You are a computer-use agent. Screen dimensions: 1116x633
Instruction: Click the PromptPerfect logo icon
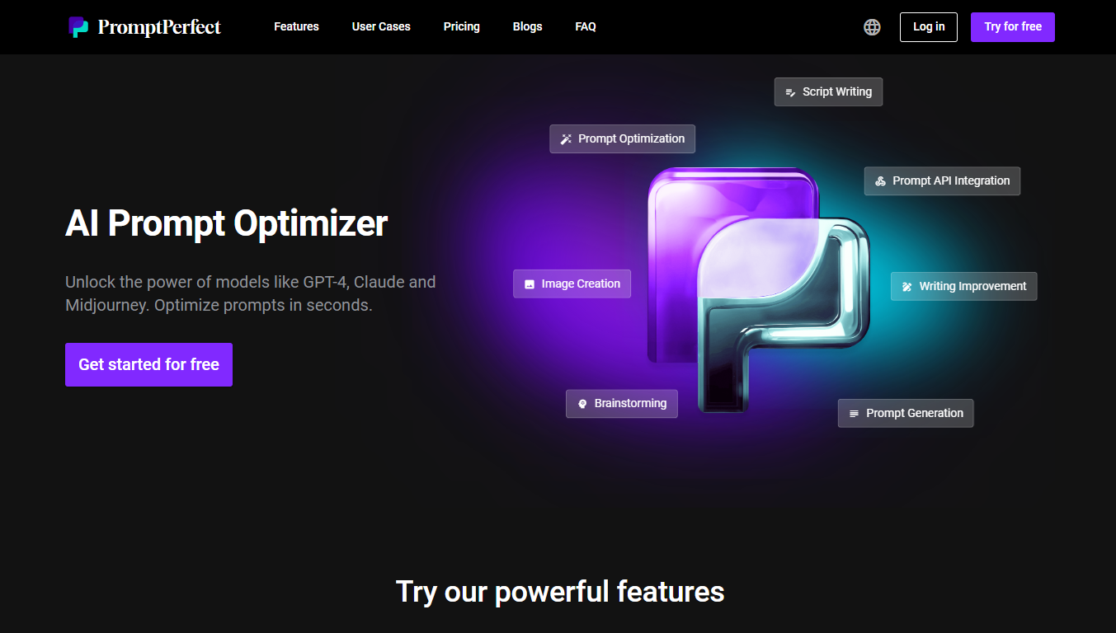pos(78,27)
